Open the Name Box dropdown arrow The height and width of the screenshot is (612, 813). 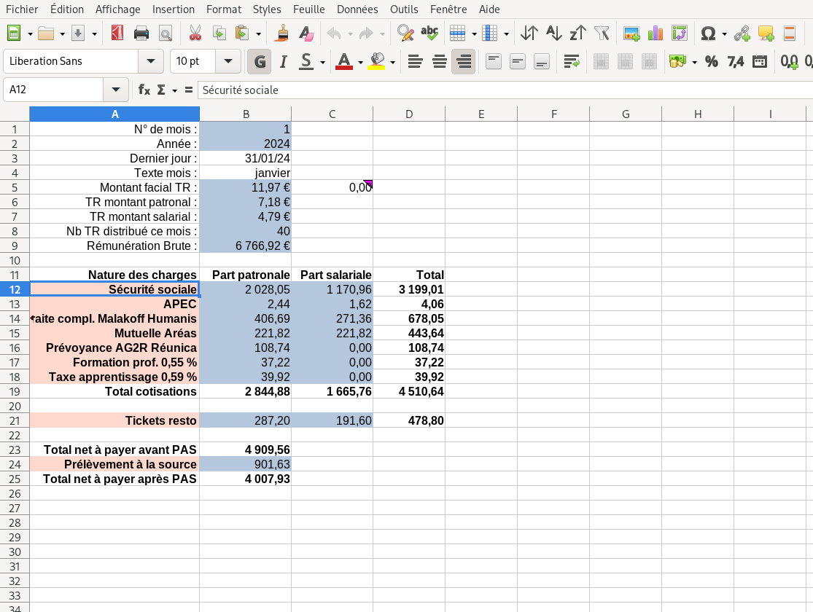(x=115, y=90)
